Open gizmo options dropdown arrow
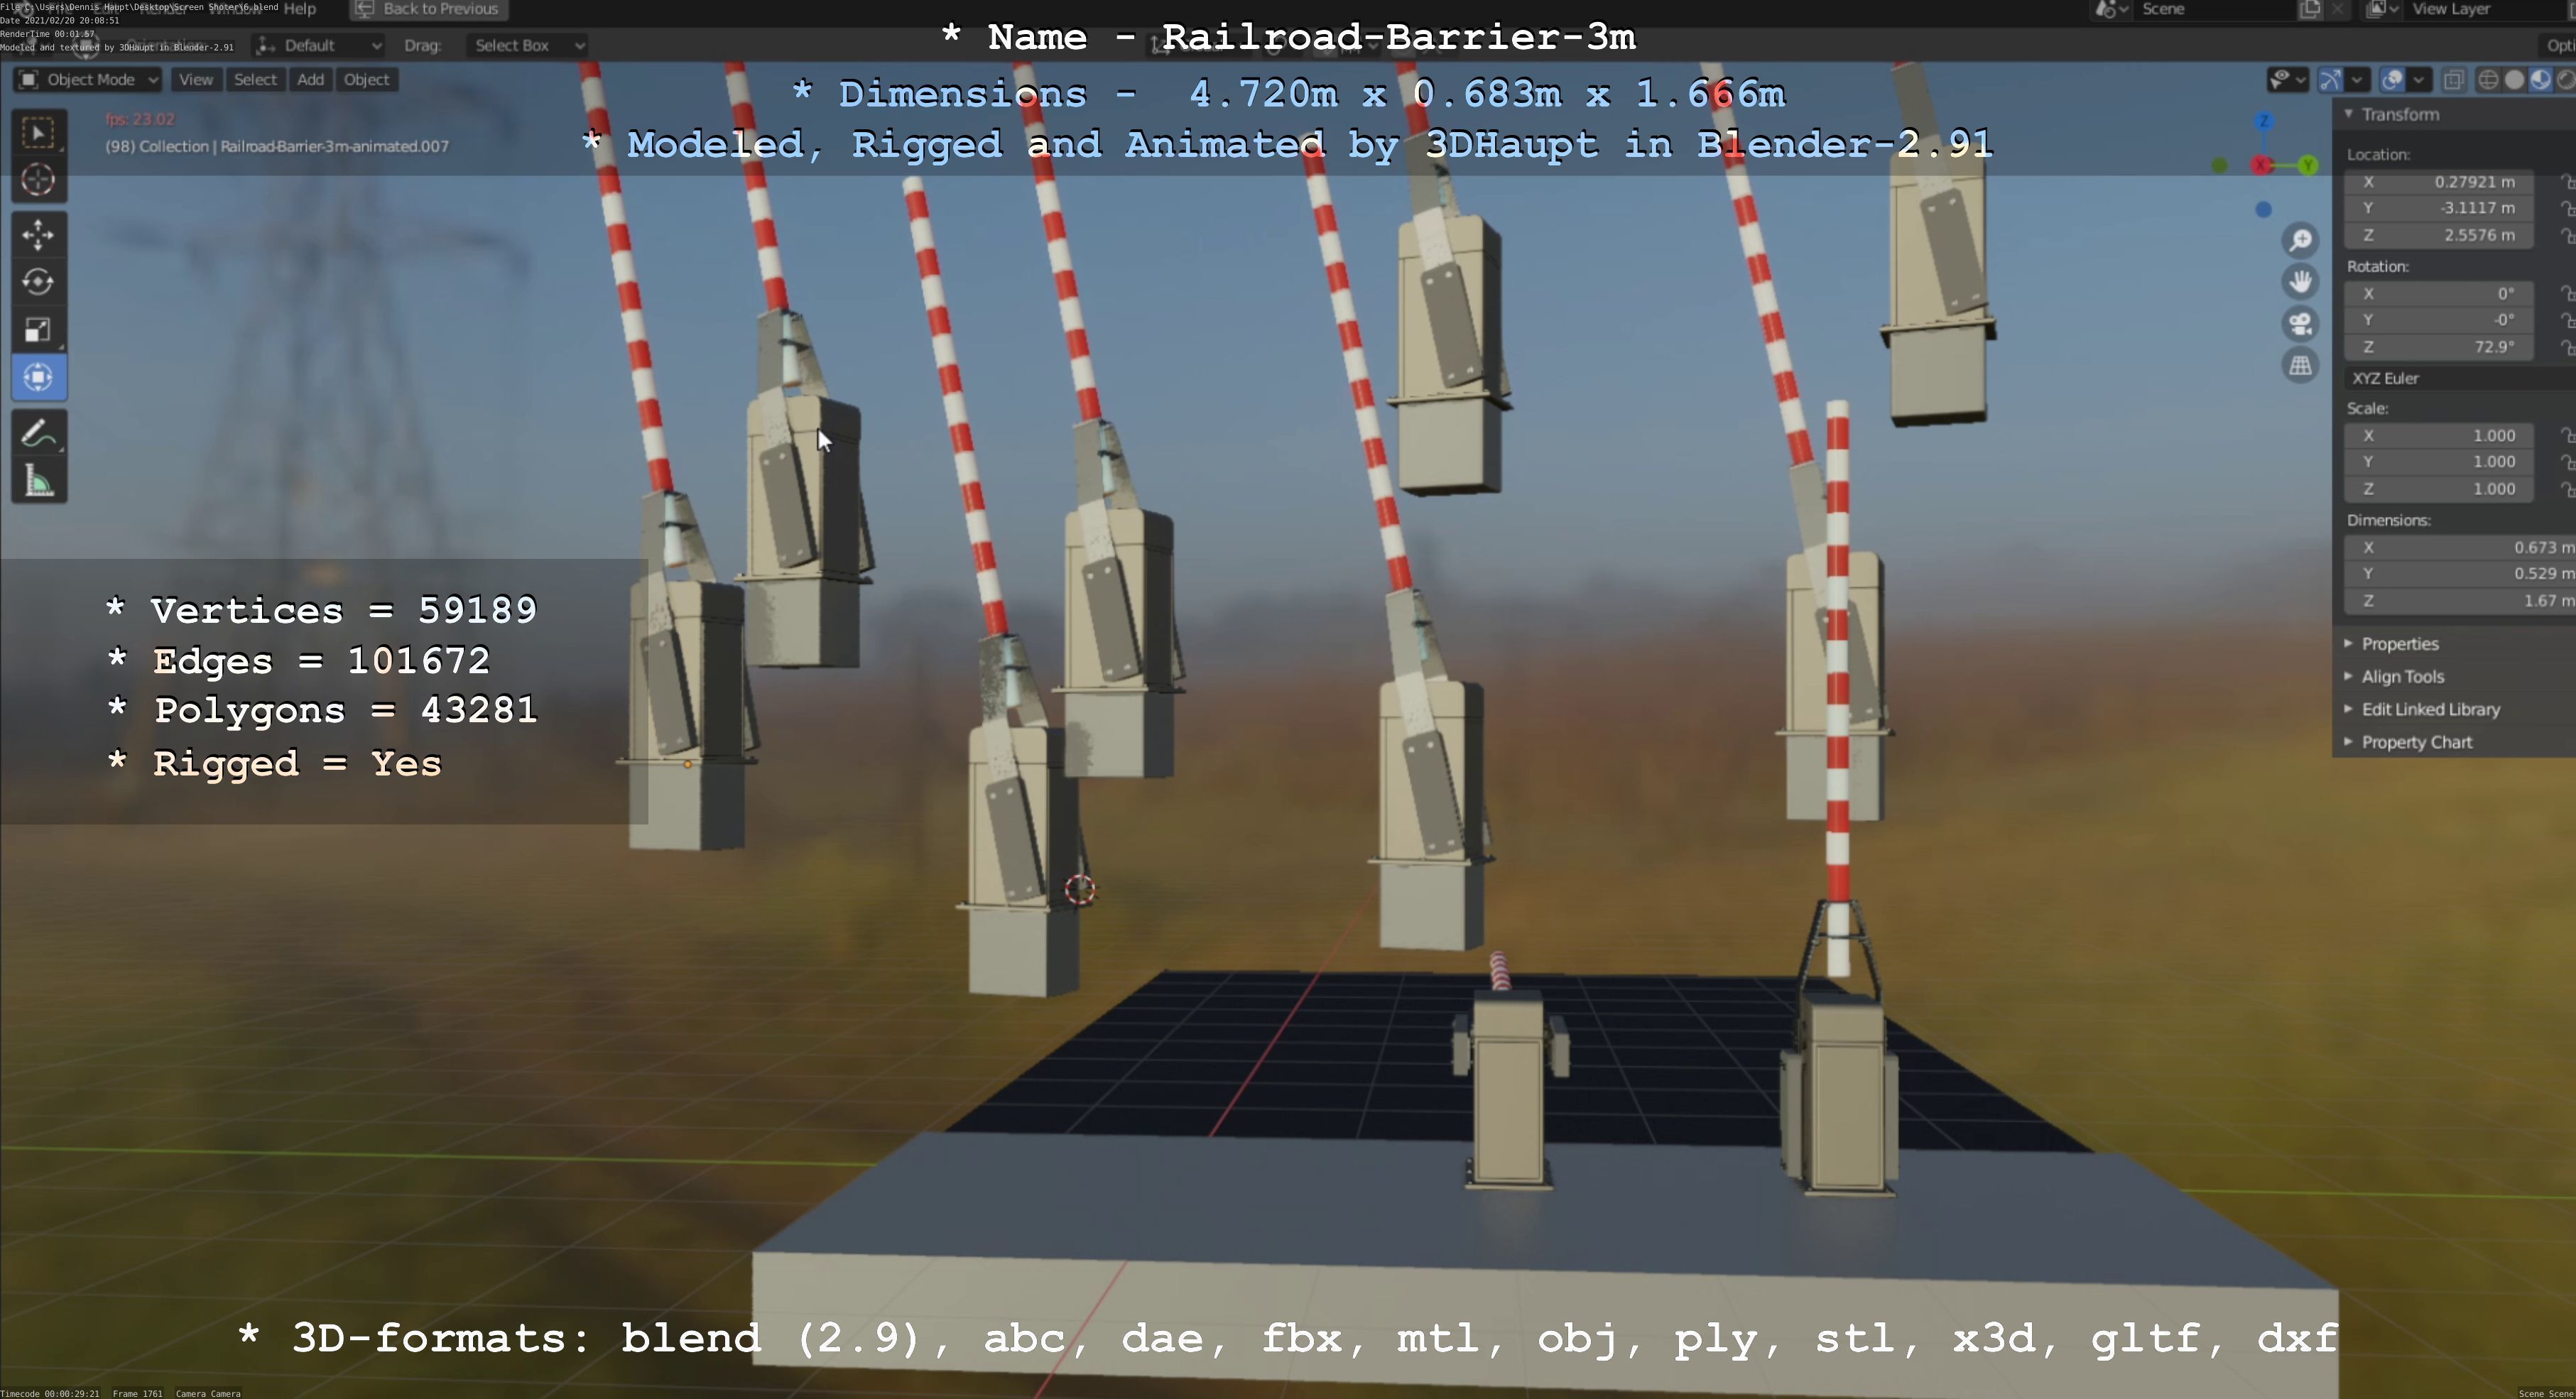 click(2357, 80)
